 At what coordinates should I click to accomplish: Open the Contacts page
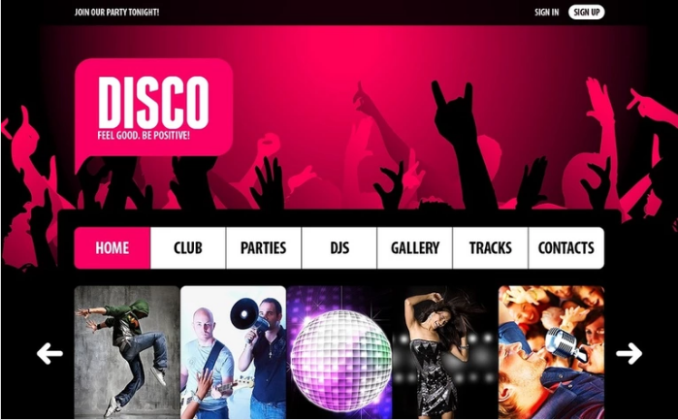pyautogui.click(x=566, y=248)
